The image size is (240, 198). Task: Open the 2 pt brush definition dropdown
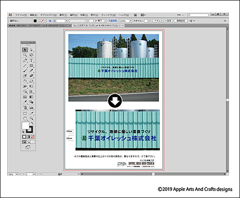point(106,21)
